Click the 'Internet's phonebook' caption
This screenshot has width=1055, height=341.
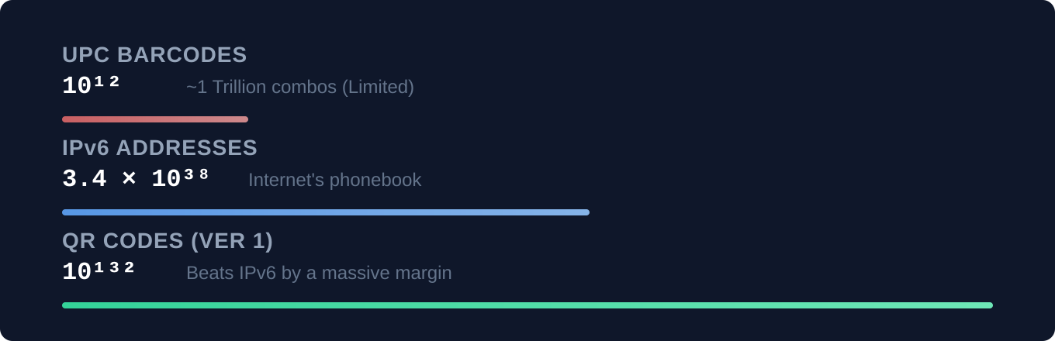click(334, 180)
